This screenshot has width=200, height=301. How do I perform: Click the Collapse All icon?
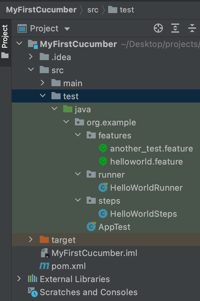pos(191,28)
